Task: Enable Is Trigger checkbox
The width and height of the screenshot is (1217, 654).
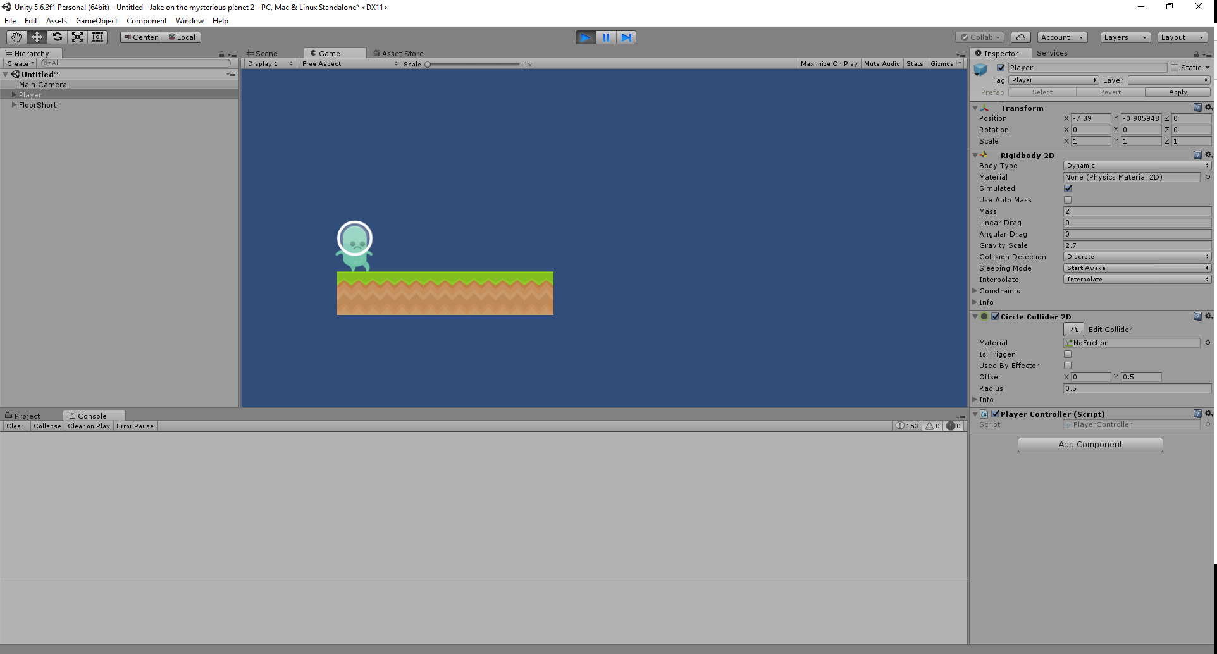Action: click(1068, 354)
